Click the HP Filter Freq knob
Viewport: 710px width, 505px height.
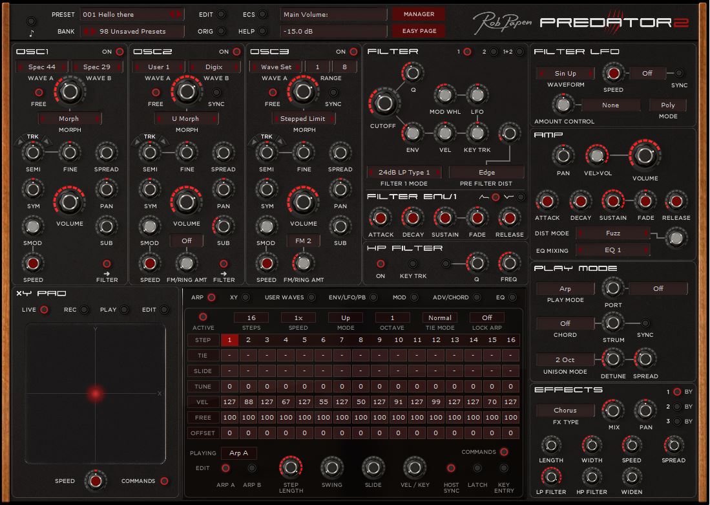tap(509, 263)
